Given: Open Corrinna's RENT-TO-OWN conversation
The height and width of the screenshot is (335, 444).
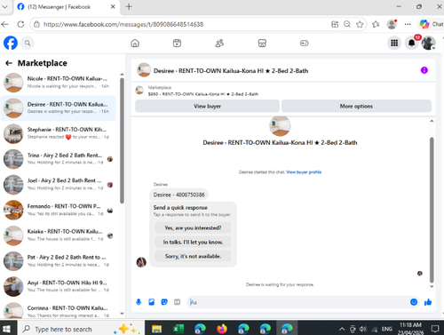Looking at the screenshot, I should [x=59, y=310].
